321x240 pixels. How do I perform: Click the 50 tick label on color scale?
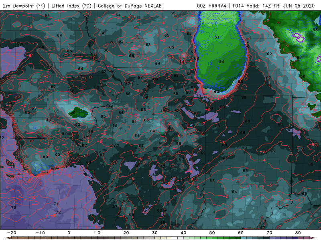(x=212, y=233)
